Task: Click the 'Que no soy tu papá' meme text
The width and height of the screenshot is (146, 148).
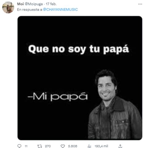Action: [79, 49]
